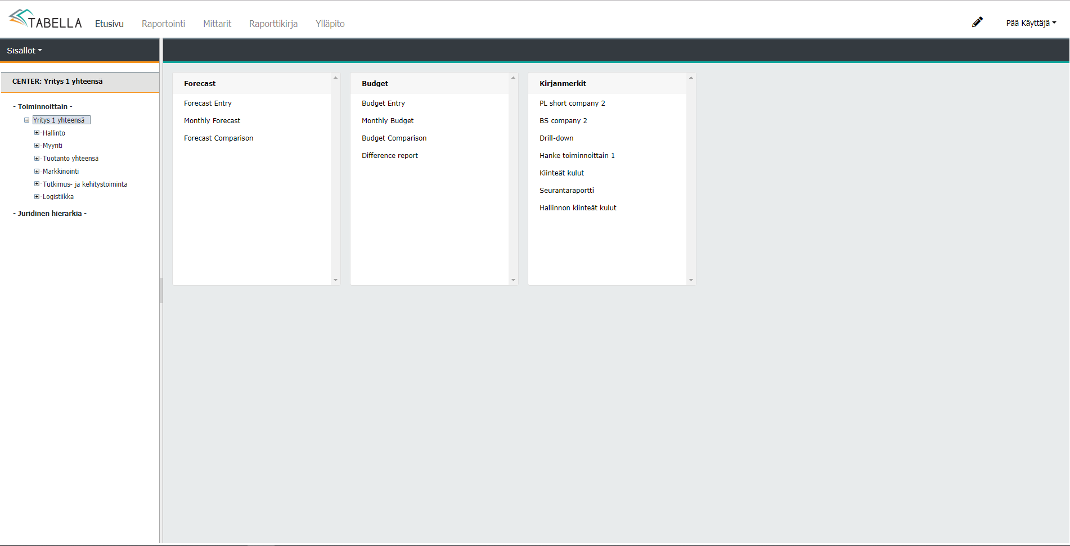Click scroll up arrow in Kirjanmerkit panel

691,78
